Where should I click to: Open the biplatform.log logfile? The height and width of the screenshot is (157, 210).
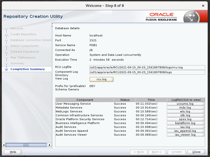[186, 123]
